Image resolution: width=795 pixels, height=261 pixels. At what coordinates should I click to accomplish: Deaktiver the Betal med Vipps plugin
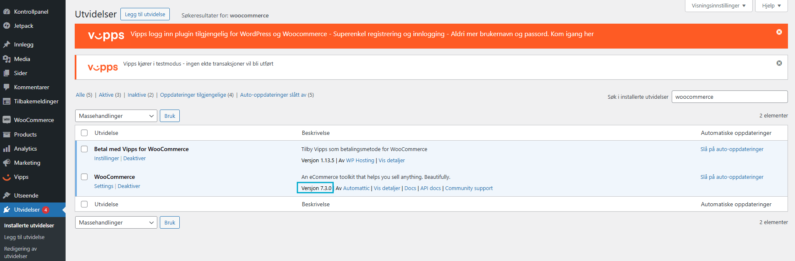pos(135,159)
